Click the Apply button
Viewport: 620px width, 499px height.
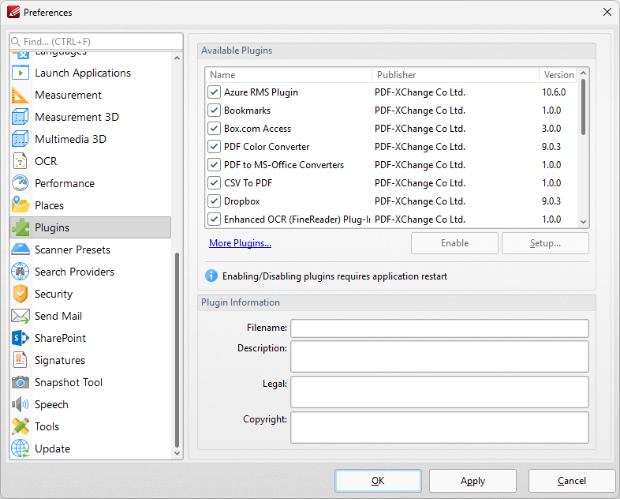click(473, 481)
